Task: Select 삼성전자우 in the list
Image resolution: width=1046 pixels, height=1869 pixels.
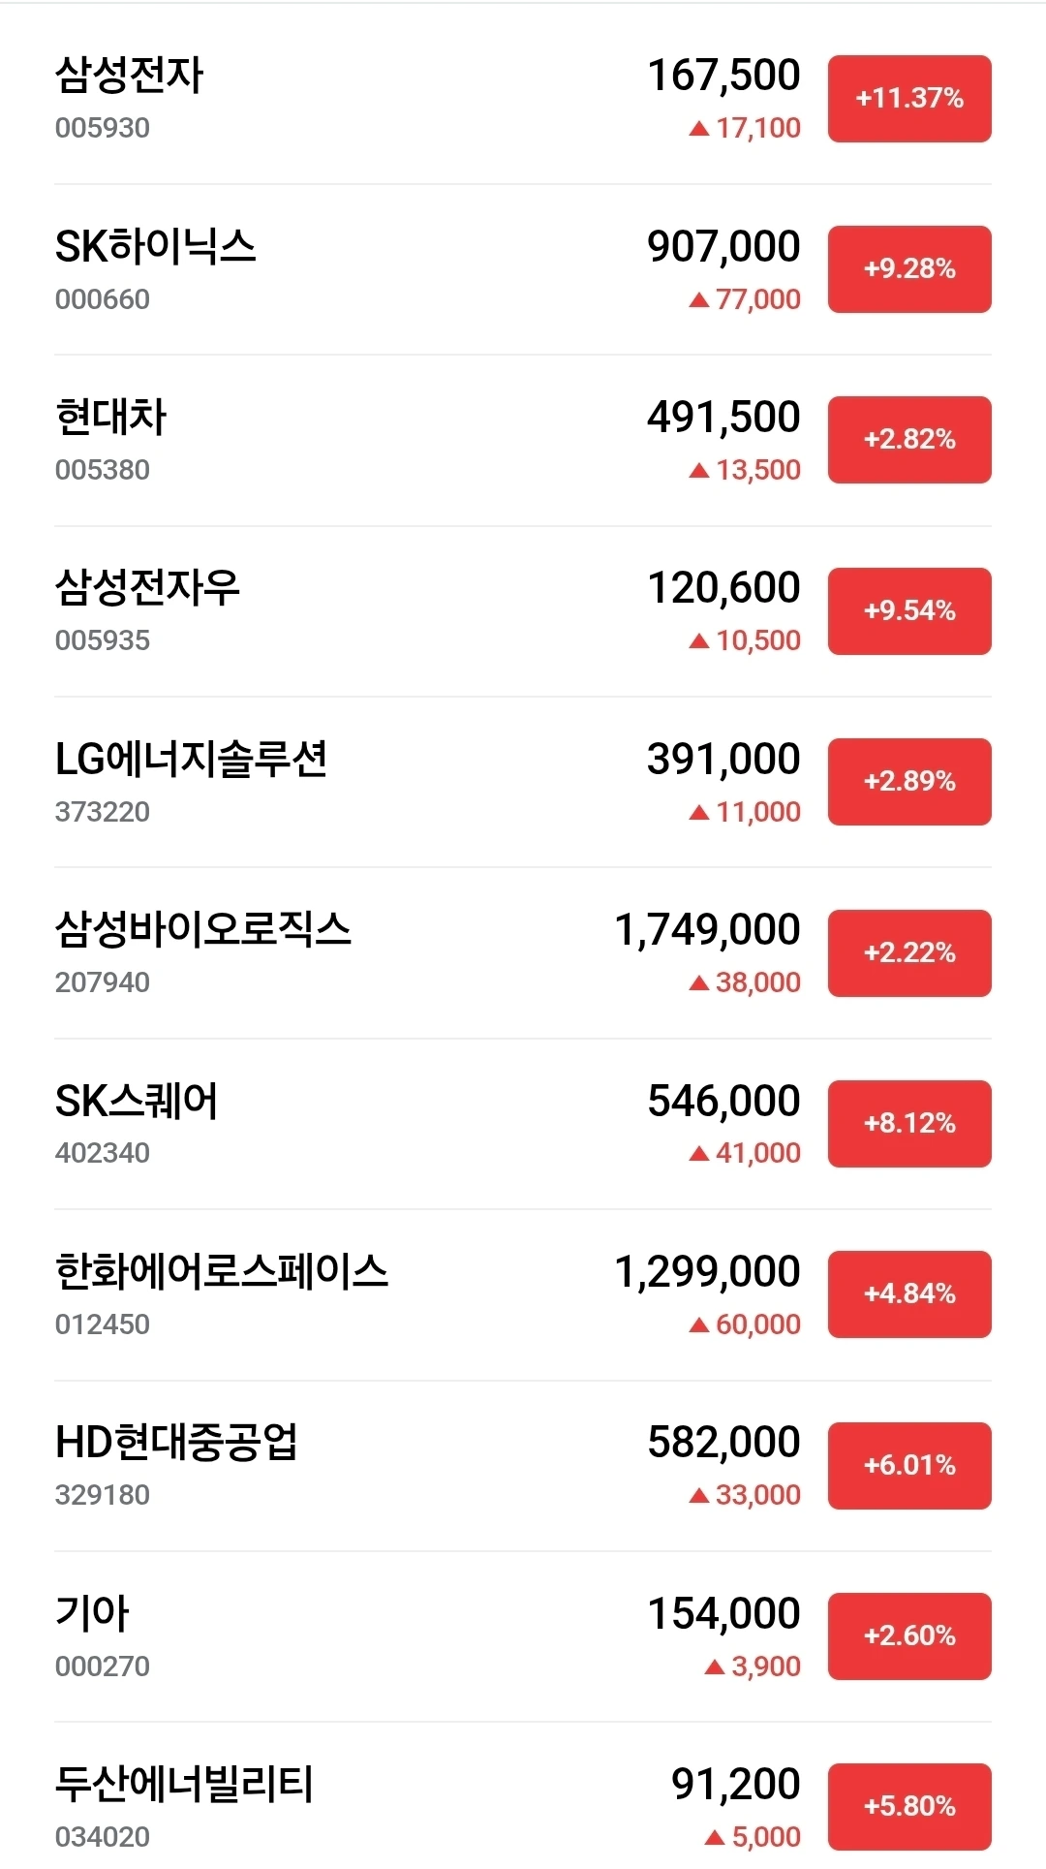Action: (x=147, y=588)
